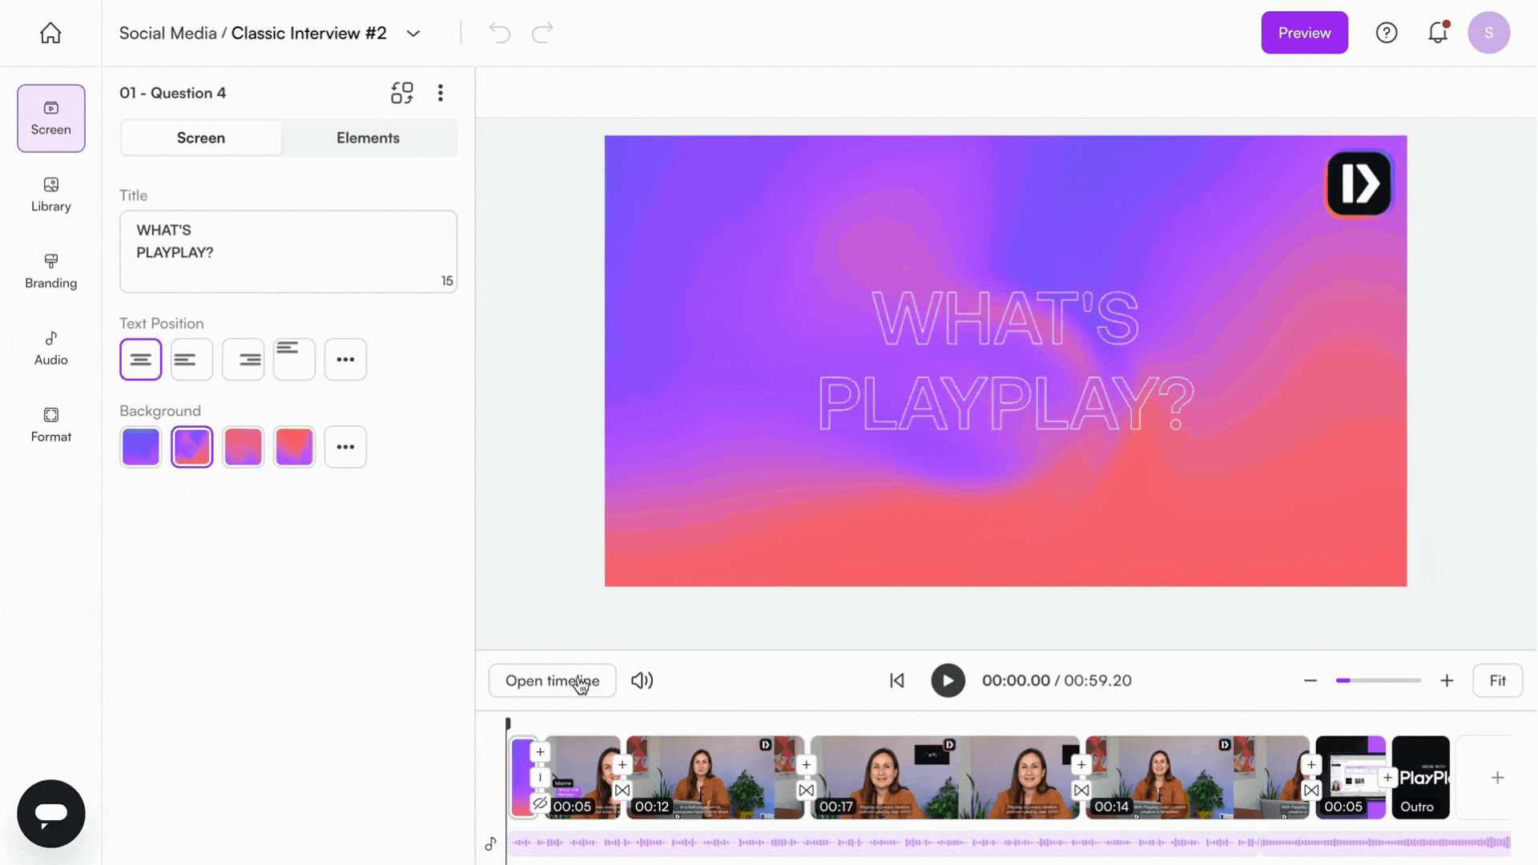Open the Format sidebar panel
This screenshot has width=1538, height=865.
point(50,425)
